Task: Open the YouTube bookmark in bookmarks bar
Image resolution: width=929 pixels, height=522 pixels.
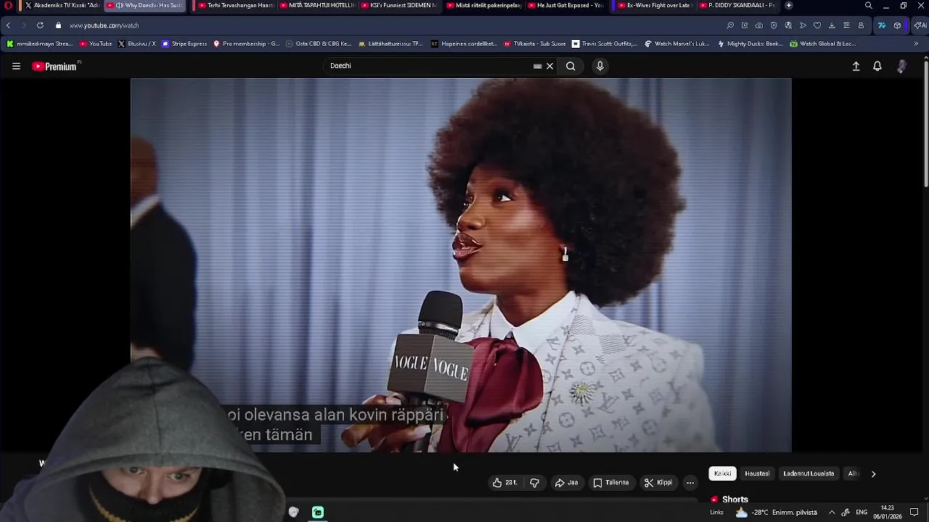Action: tap(96, 43)
